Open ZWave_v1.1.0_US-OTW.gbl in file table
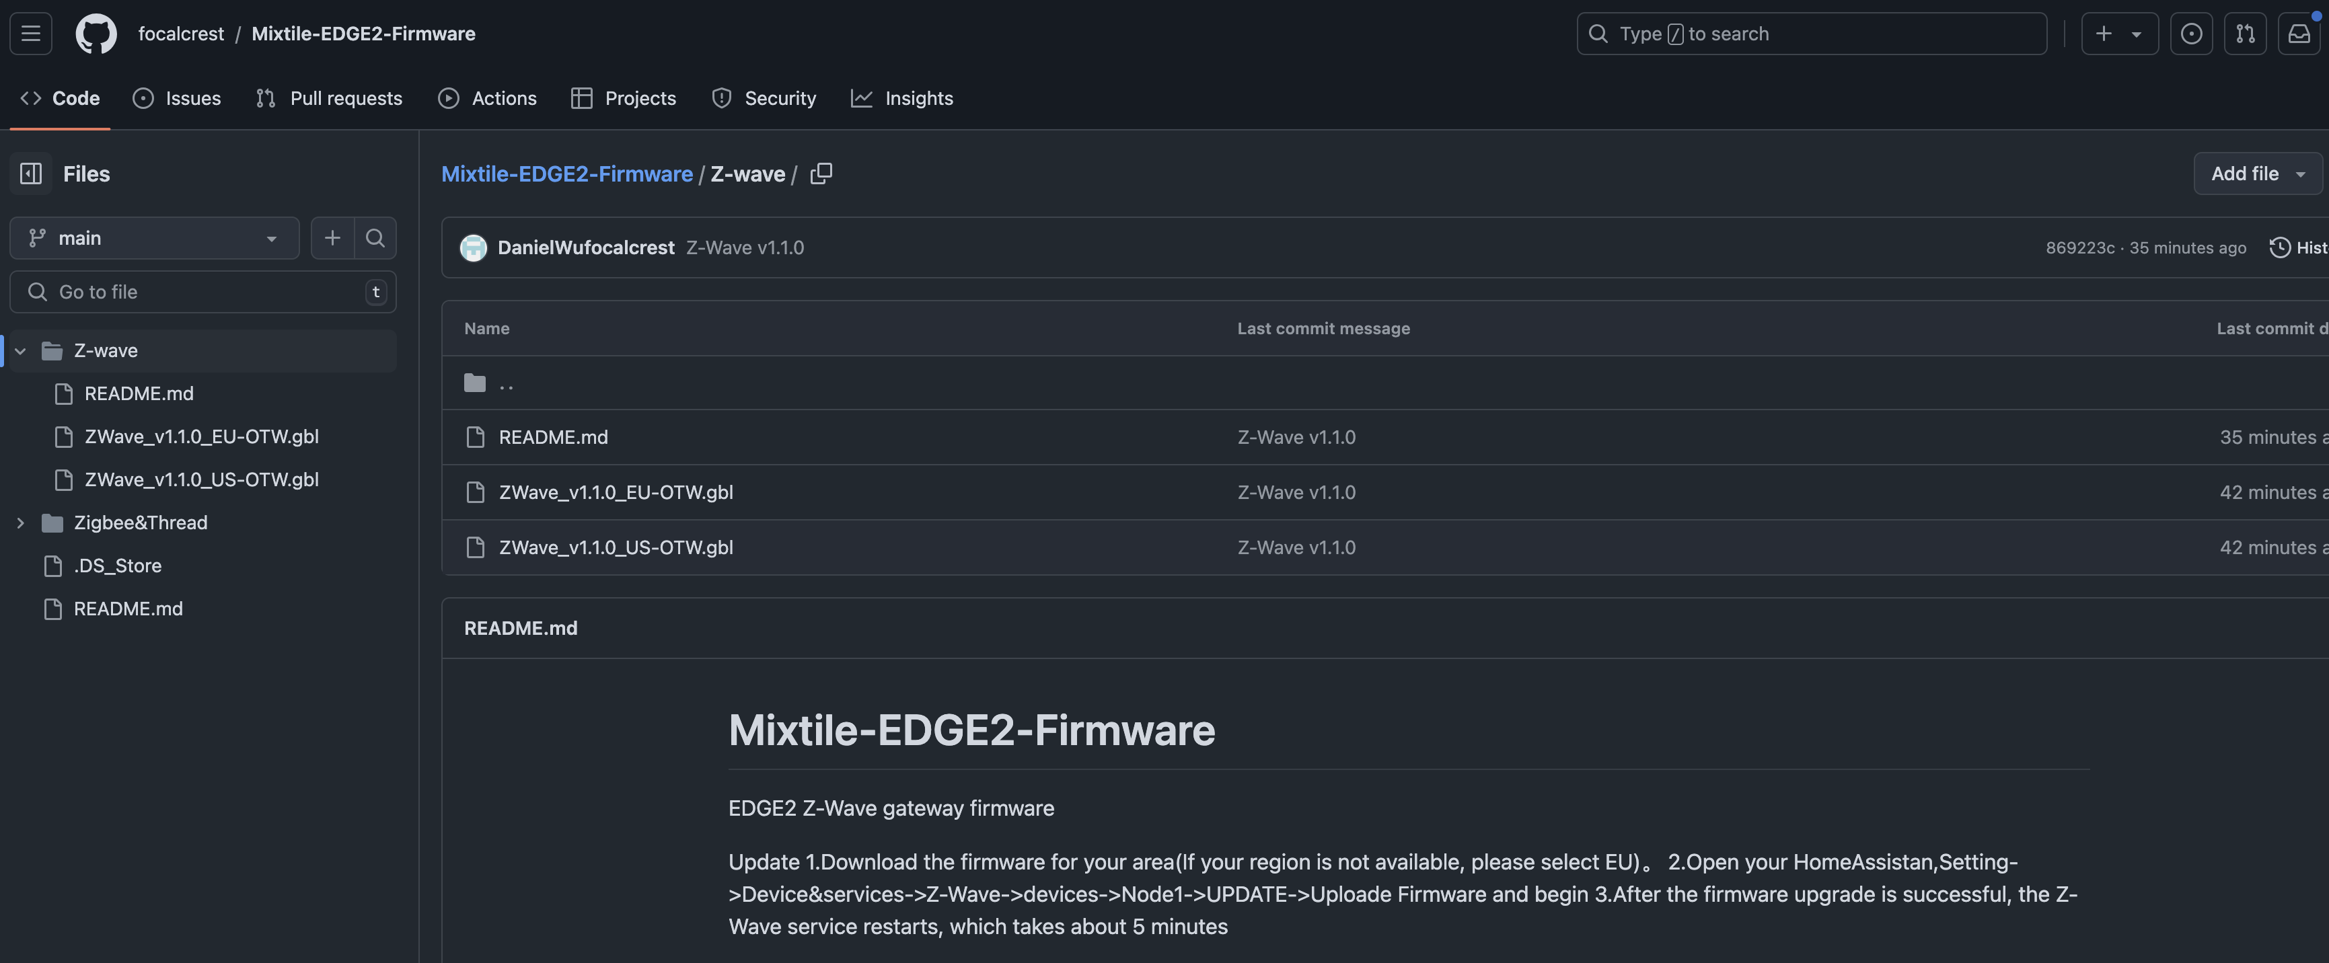 coord(616,547)
